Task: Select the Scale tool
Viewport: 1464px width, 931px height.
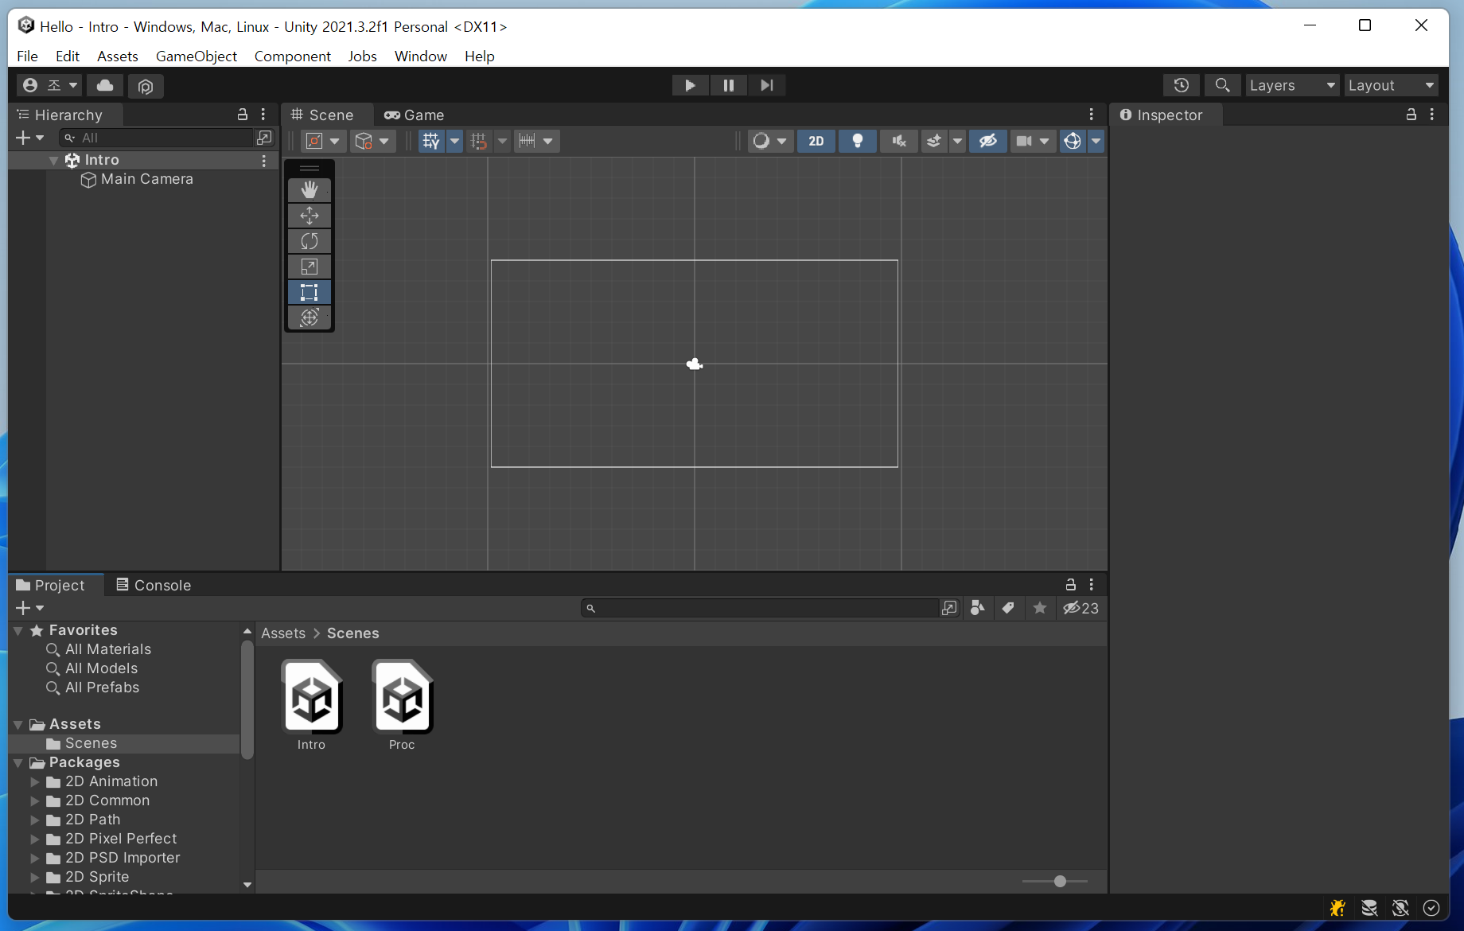Action: point(310,266)
